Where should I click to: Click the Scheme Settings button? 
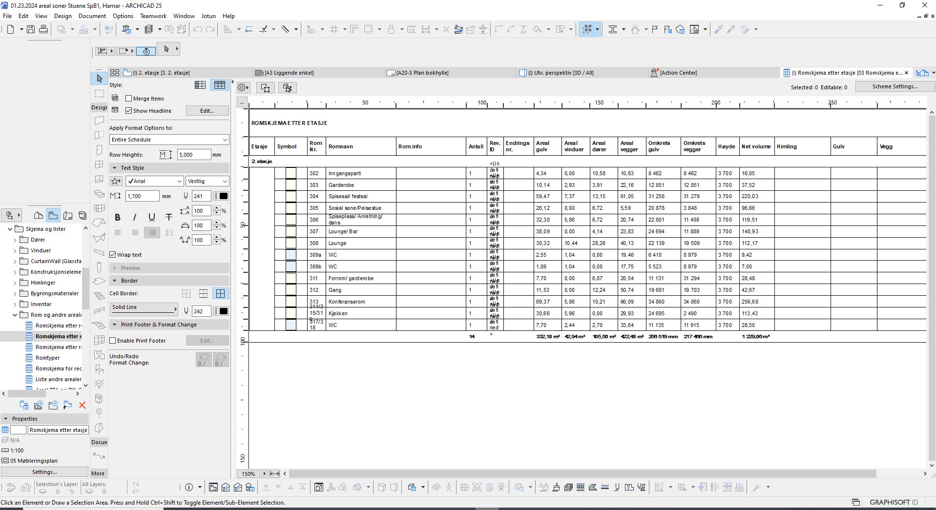click(x=894, y=86)
